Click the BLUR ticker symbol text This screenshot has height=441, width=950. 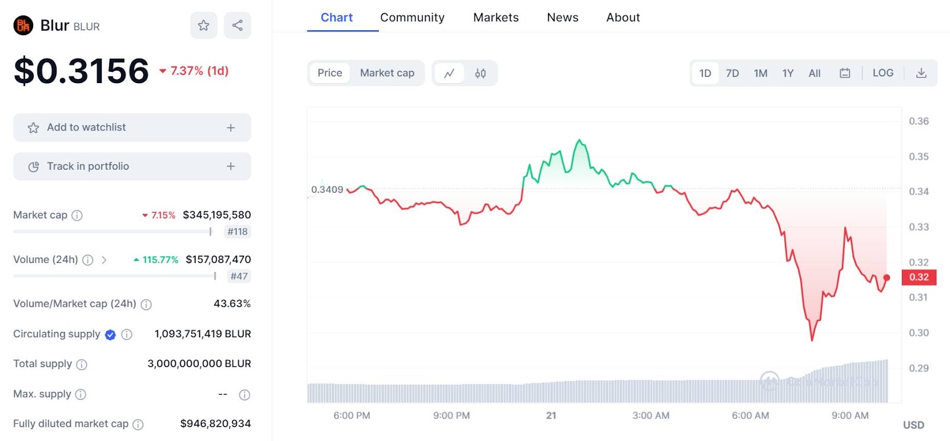pyautogui.click(x=87, y=27)
